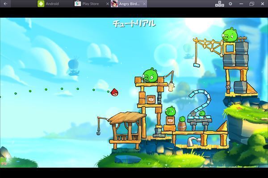Close the Play Store tab

108,4
